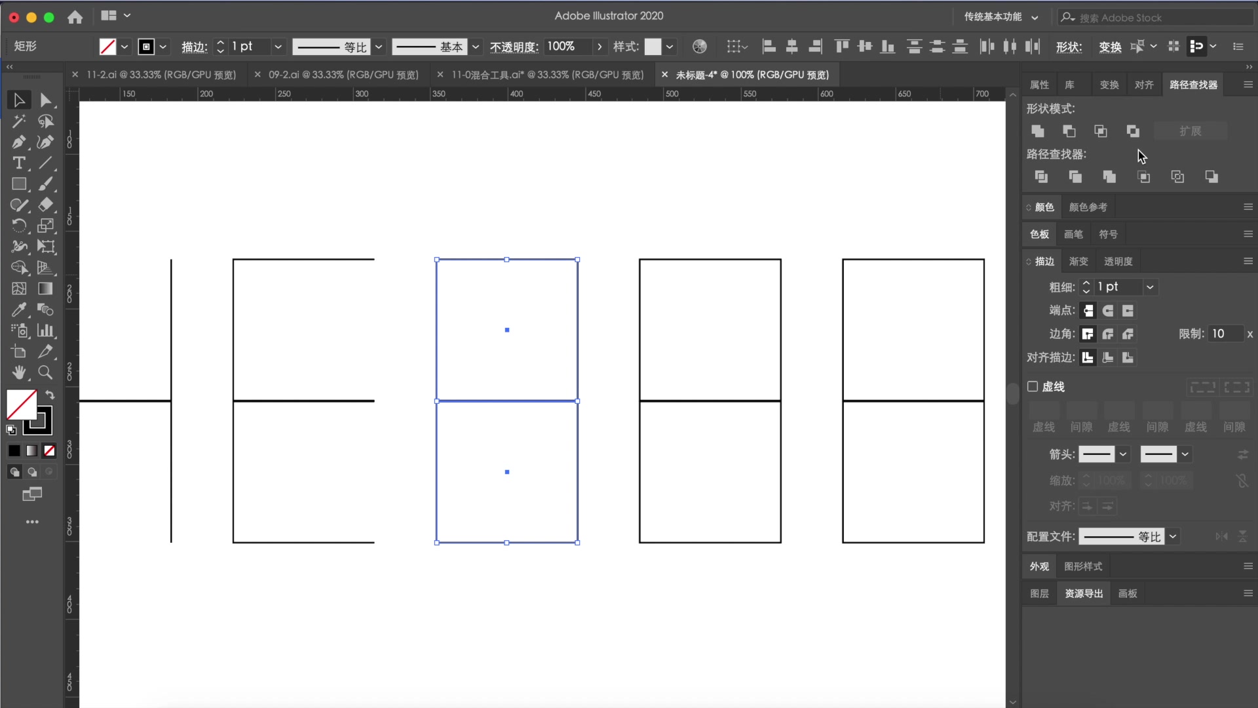Open the 属性 panel tab
The image size is (1258, 708).
point(1040,85)
